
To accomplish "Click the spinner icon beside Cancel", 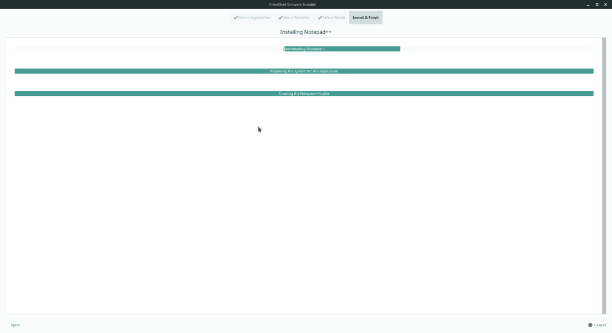I will click(590, 325).
